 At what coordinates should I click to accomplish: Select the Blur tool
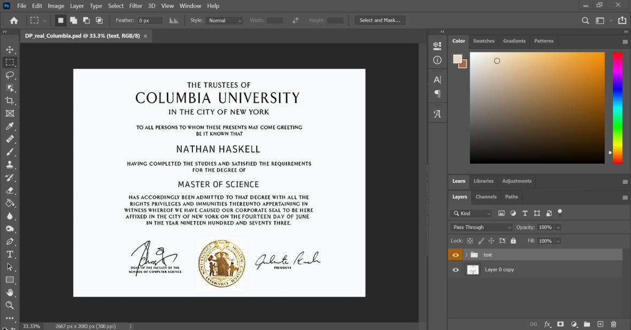(10, 216)
